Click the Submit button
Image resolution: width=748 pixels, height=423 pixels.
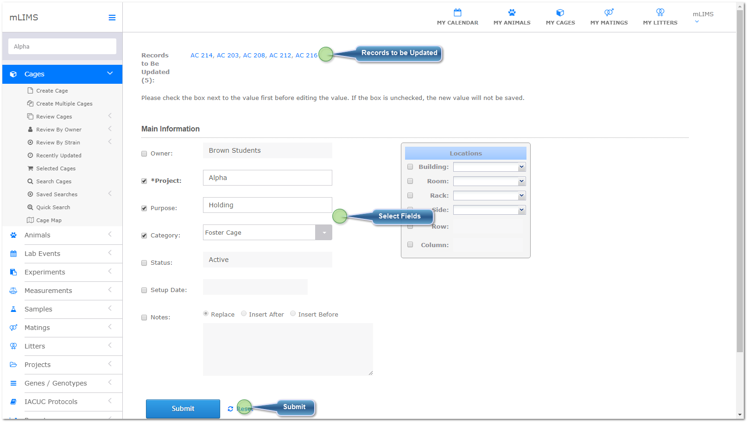point(183,409)
